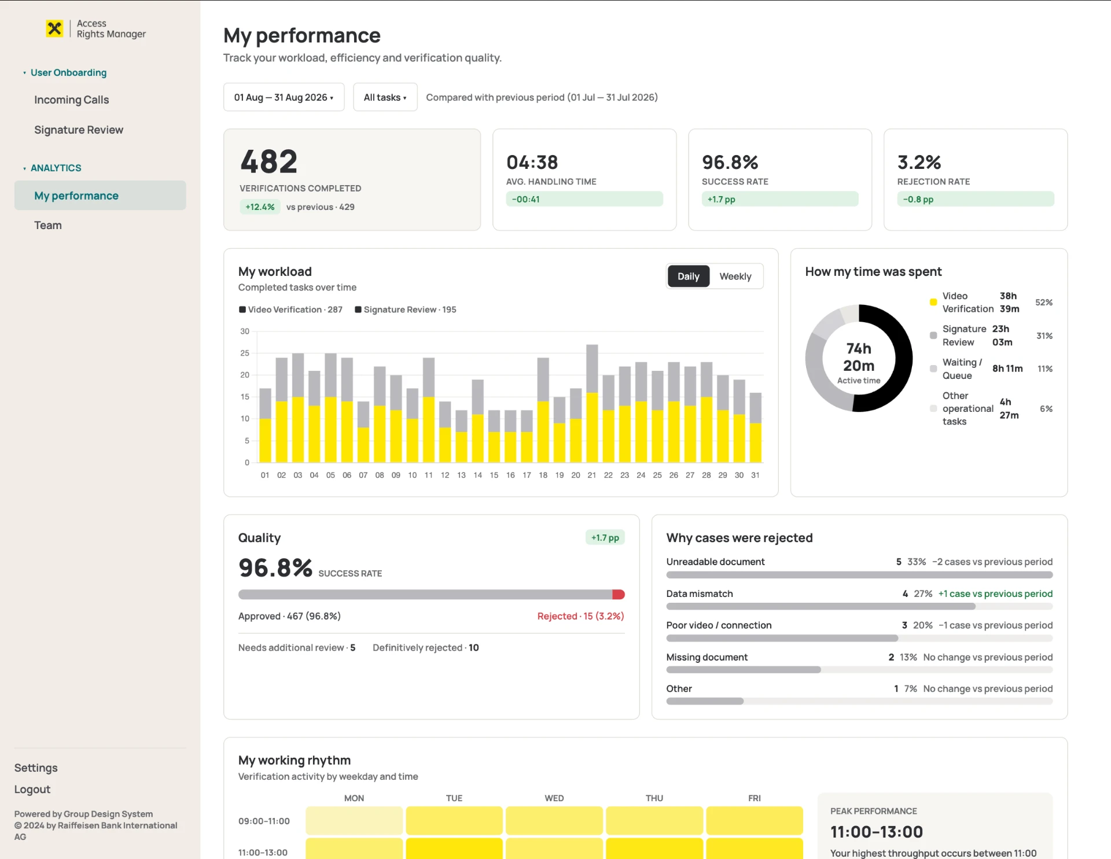Click the Peak Performance 11:00–13:00 panel
This screenshot has width=1111, height=859.
[x=935, y=826]
